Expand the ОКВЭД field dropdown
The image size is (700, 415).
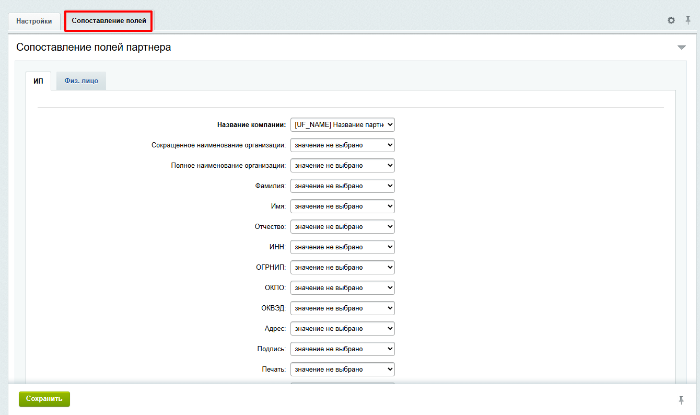tap(342, 308)
